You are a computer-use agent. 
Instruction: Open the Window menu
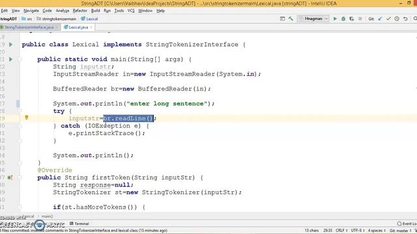tap(145, 10)
